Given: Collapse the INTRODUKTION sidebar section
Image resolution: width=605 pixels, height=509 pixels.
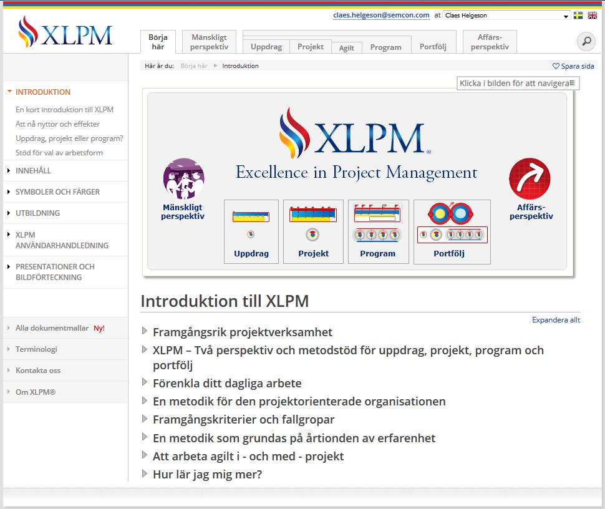Looking at the screenshot, I should 9,92.
